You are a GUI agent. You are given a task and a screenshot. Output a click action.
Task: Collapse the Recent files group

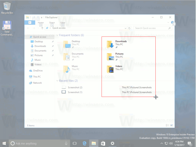[57, 81]
